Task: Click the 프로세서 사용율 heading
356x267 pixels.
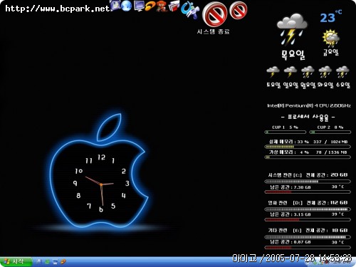Action: coord(308,117)
